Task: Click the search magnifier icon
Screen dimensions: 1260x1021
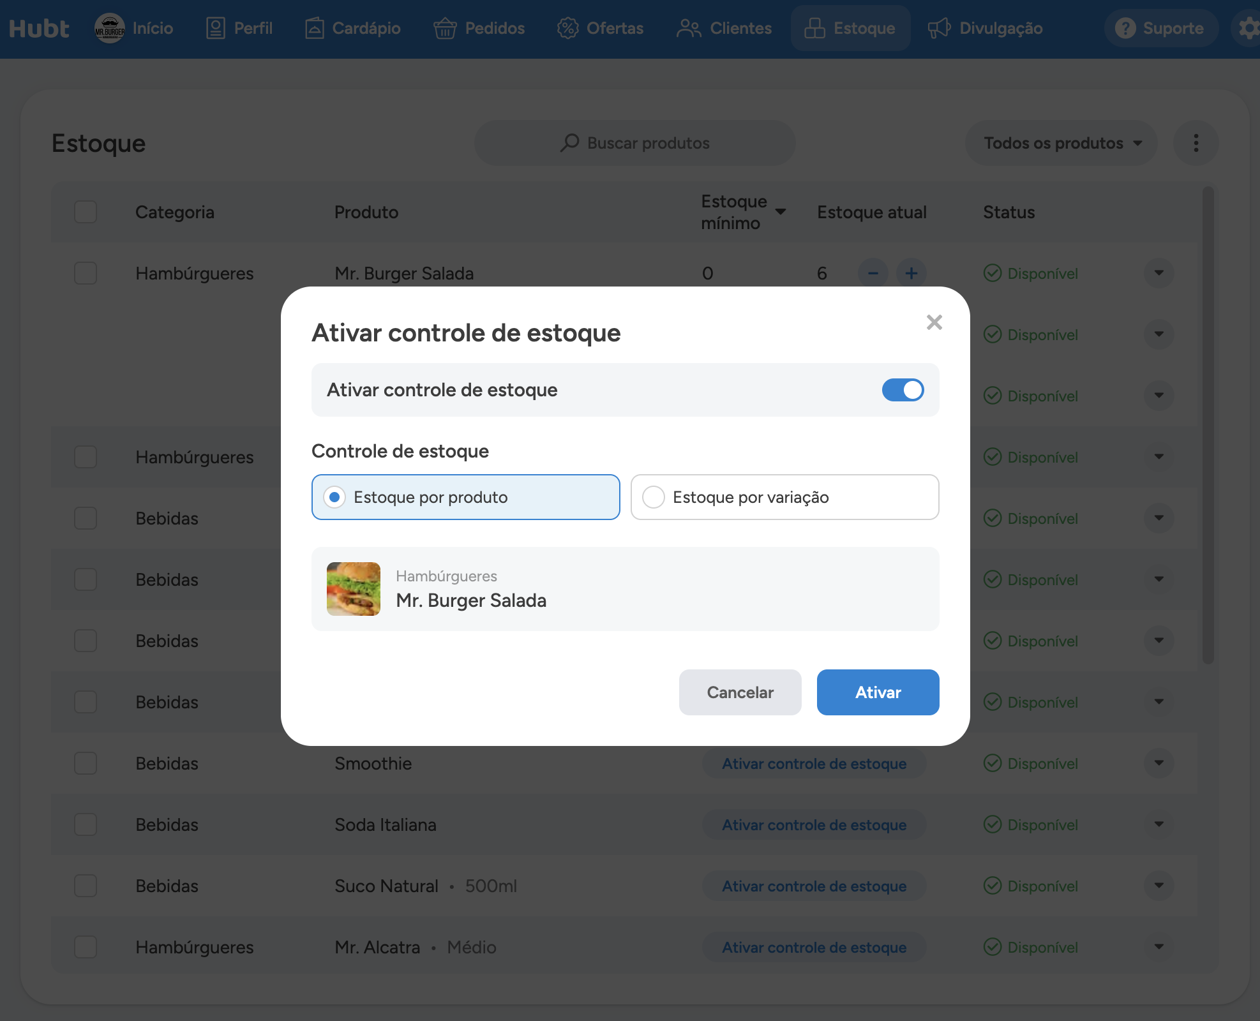Action: (569, 143)
